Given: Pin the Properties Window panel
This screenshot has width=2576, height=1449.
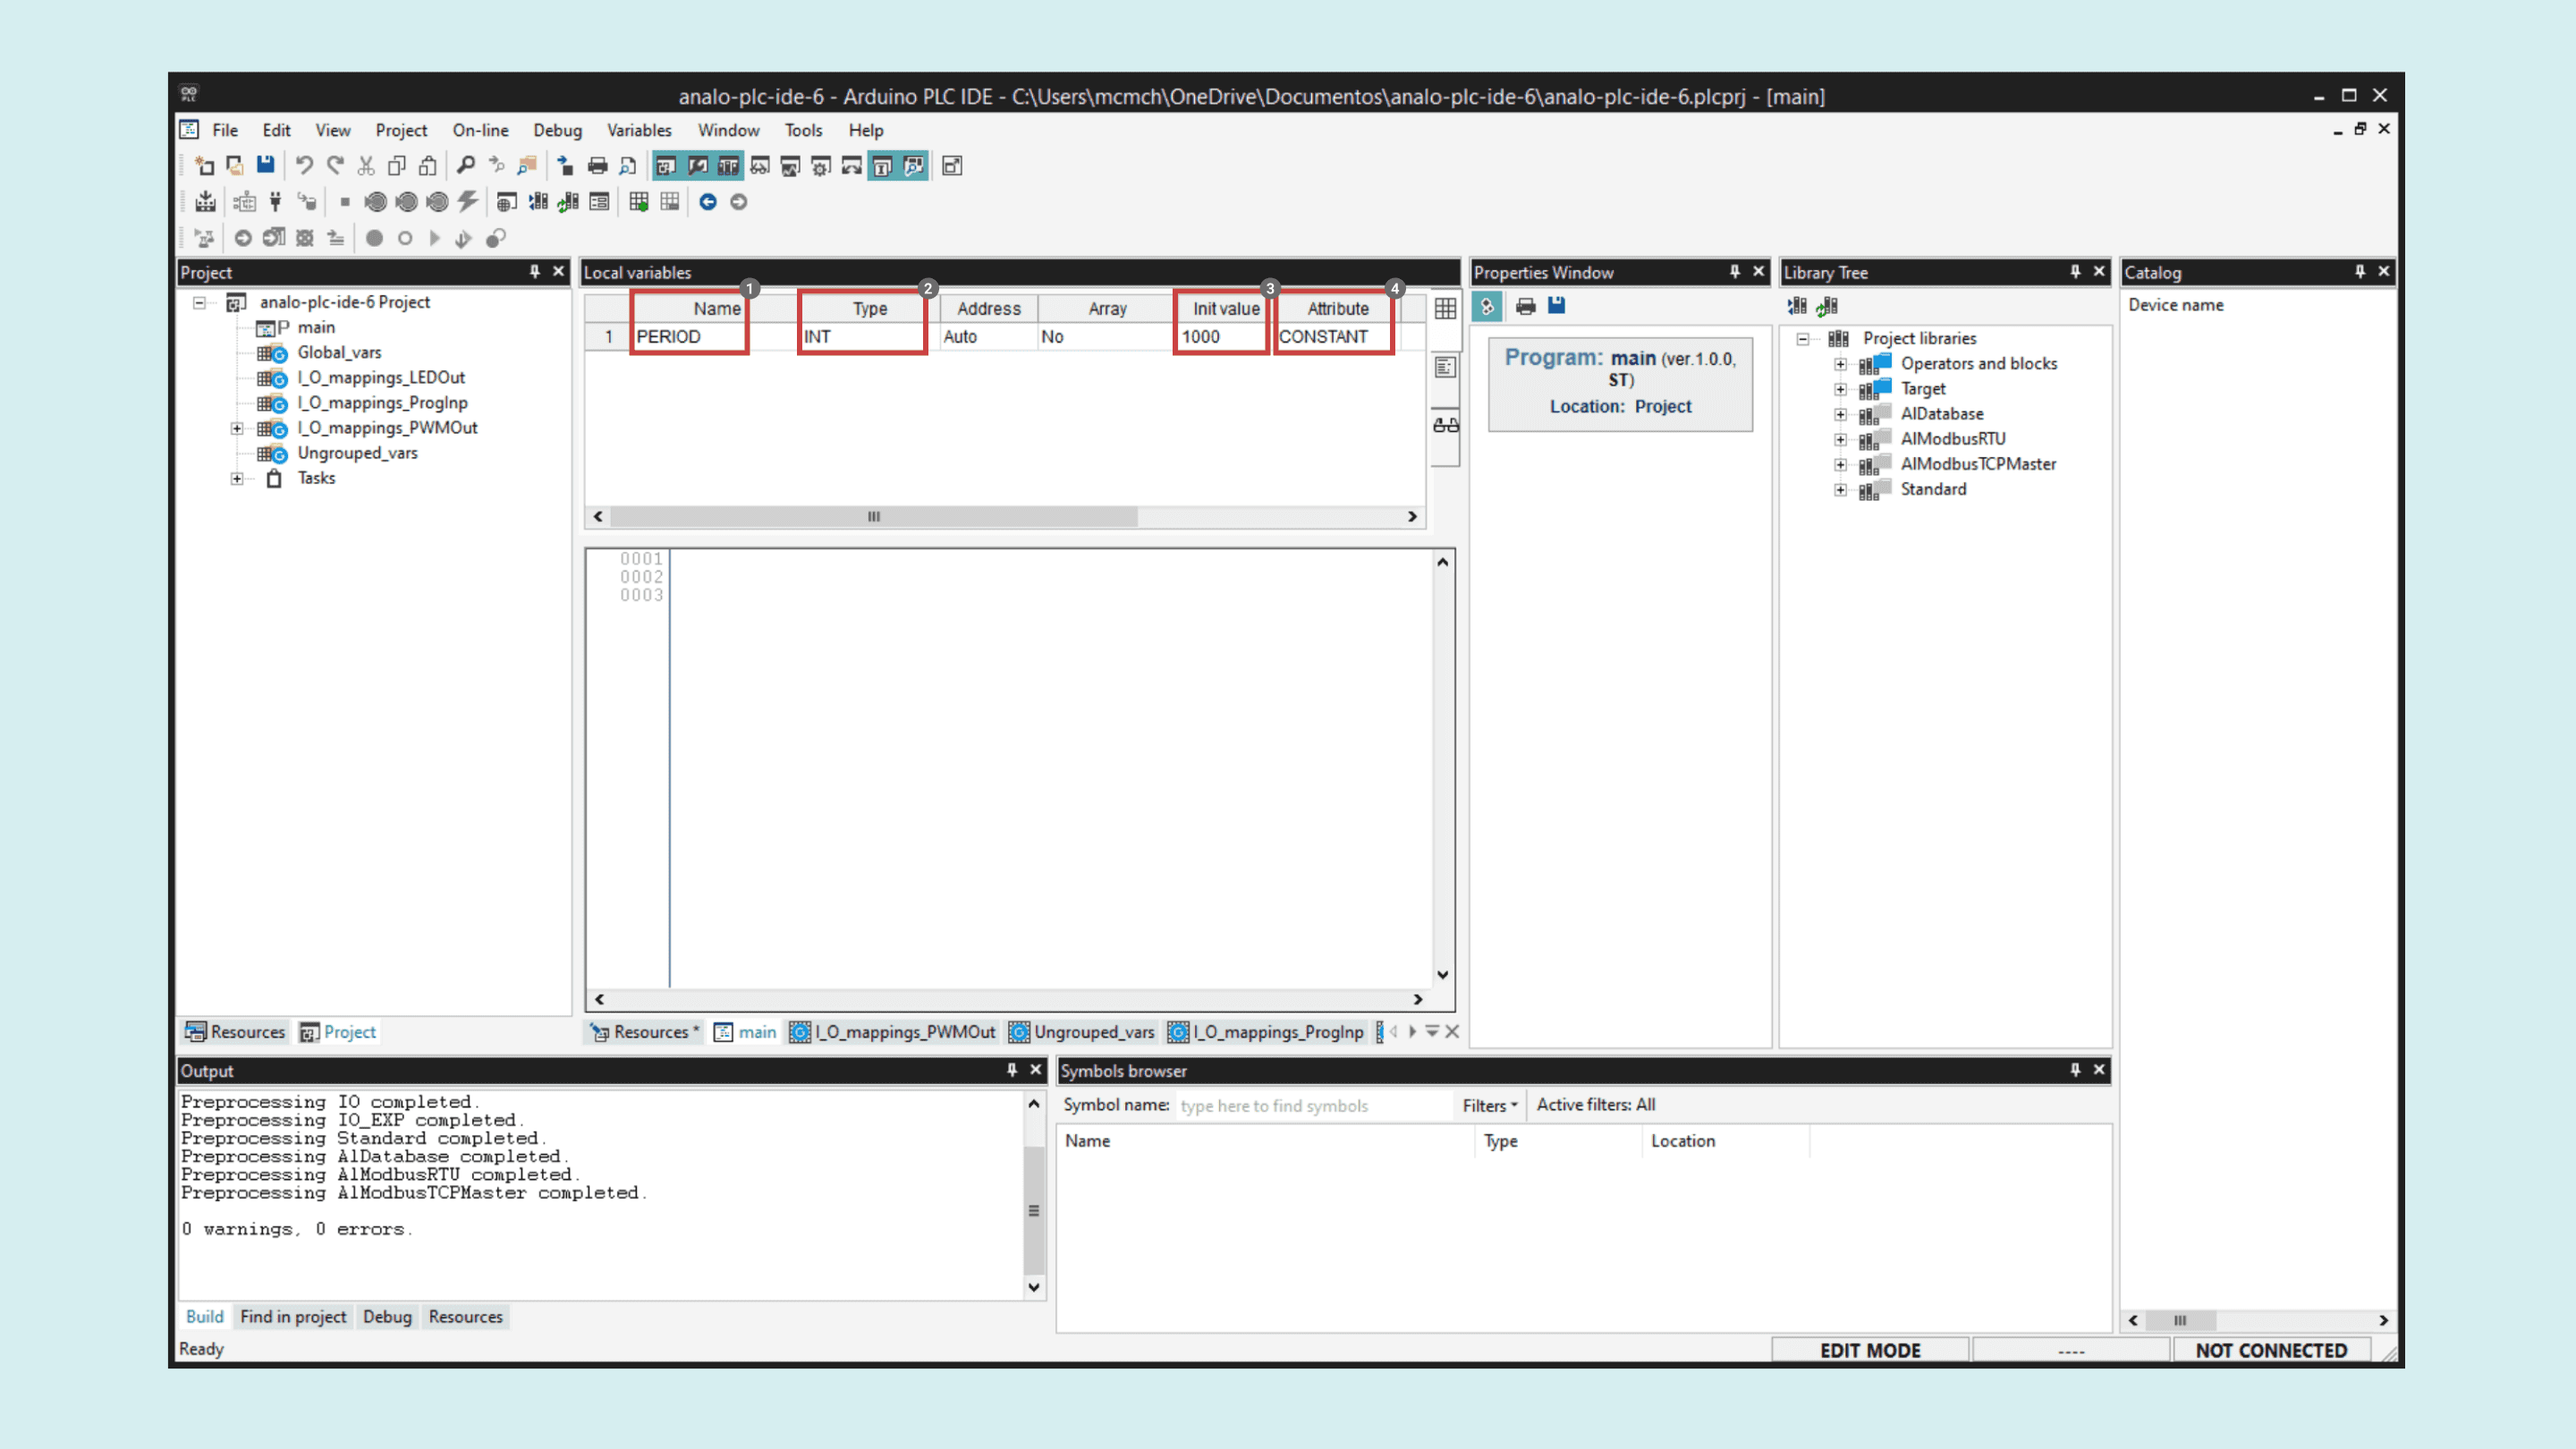Looking at the screenshot, I should pyautogui.click(x=1735, y=272).
